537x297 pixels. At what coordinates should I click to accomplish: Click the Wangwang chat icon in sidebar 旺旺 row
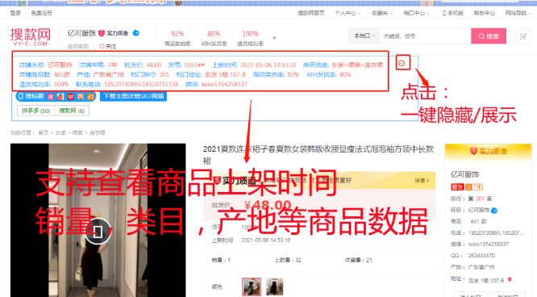(494, 210)
